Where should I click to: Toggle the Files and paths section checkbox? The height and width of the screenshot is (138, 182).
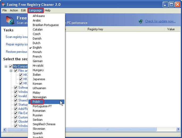coord(16,71)
